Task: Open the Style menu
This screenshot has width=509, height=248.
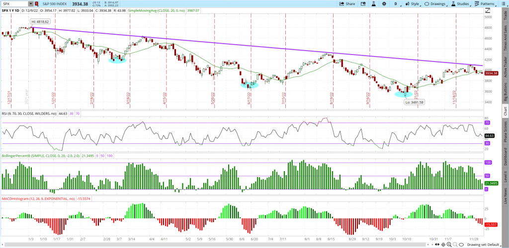Action: click(412, 4)
